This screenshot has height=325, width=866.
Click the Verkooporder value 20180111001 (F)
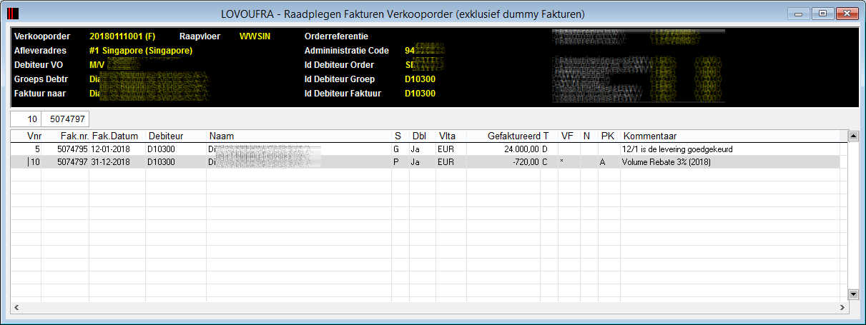[122, 36]
